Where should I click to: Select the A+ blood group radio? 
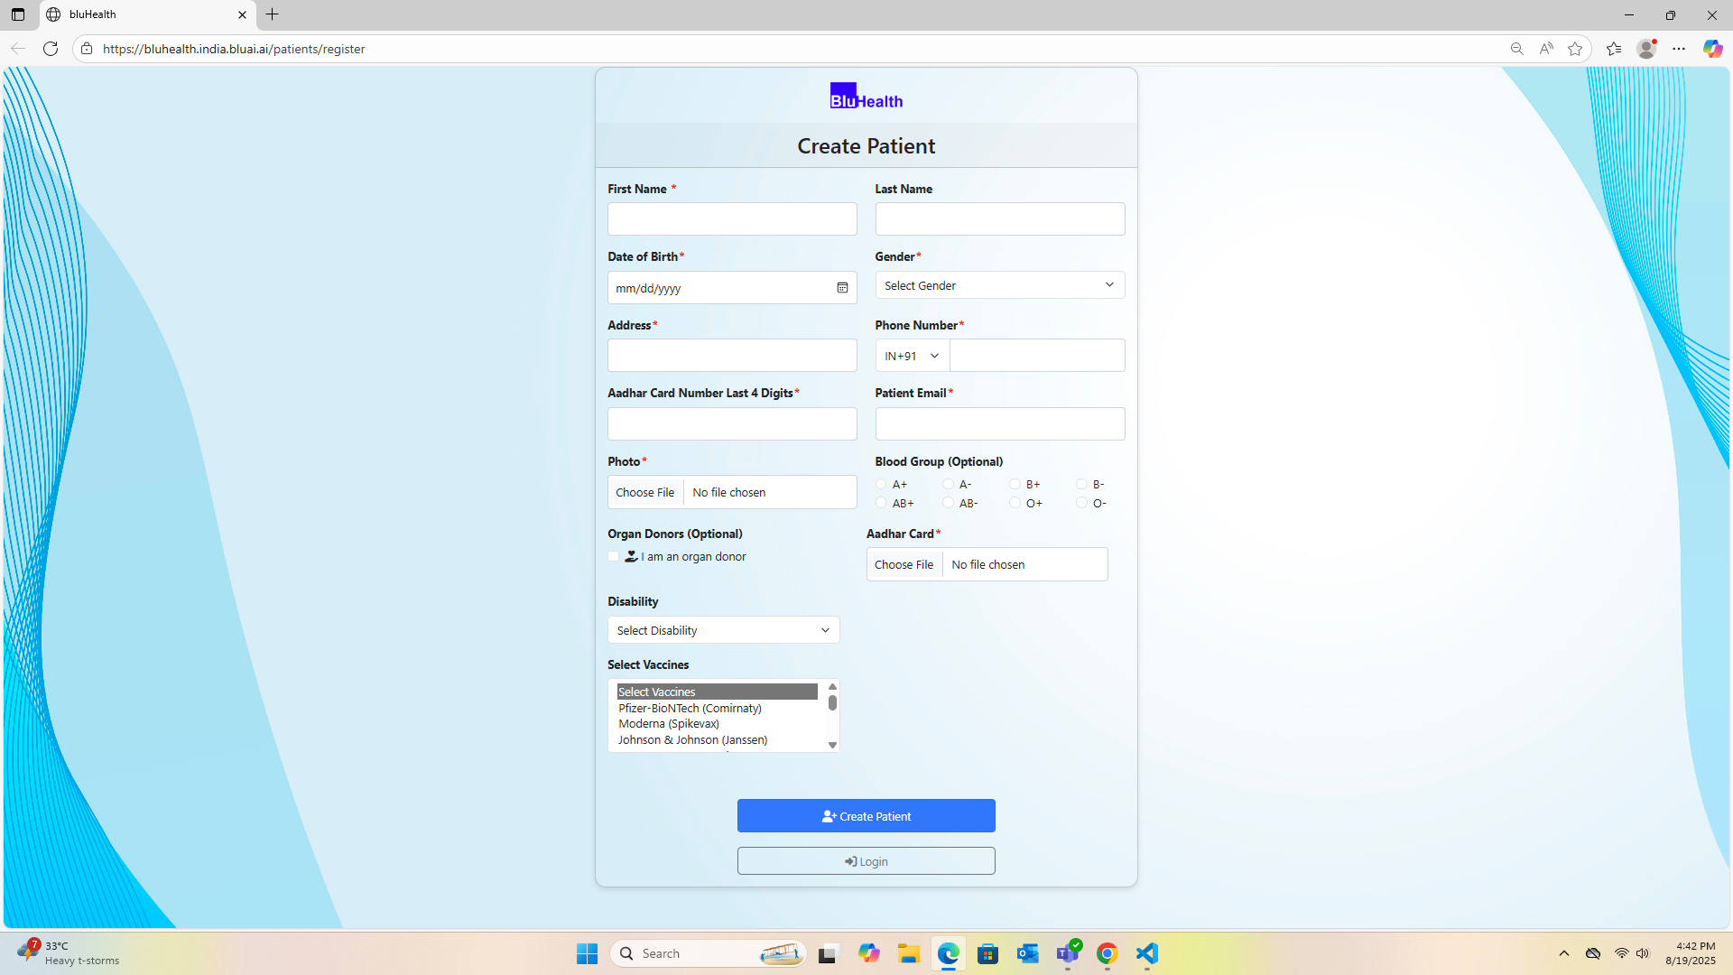pyautogui.click(x=881, y=485)
